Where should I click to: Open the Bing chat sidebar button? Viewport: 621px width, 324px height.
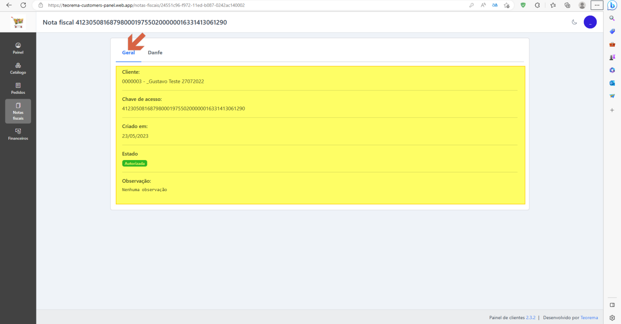pos(612,5)
